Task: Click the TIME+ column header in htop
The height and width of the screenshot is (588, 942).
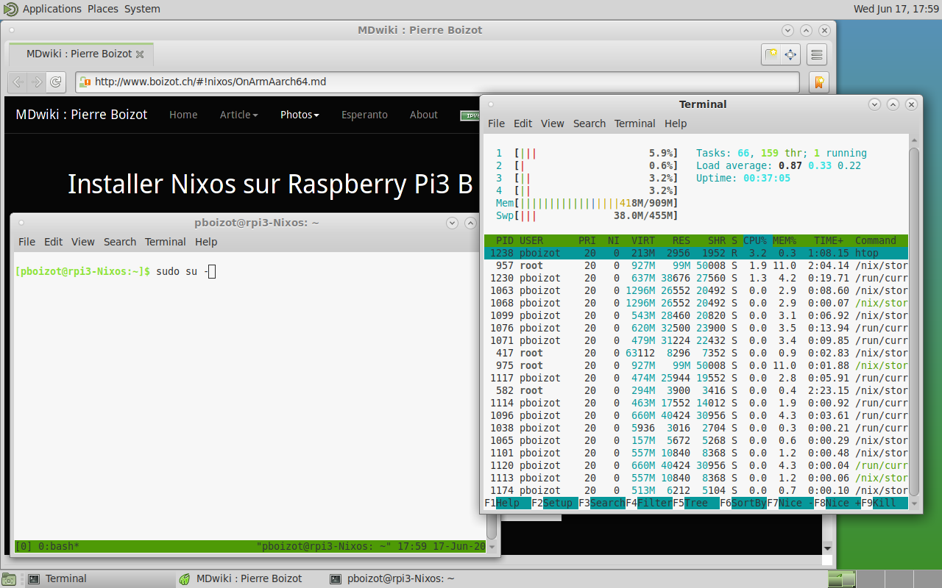Action: tap(829, 241)
